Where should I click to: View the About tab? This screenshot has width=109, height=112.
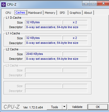88,13
